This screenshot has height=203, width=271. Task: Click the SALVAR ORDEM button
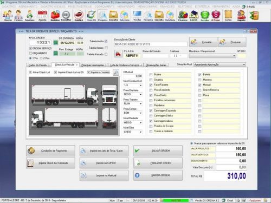click(158, 150)
